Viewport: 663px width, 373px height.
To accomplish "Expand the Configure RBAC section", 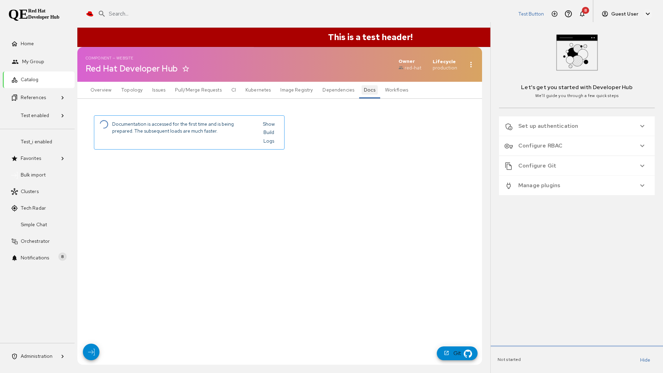I will tap(576, 146).
